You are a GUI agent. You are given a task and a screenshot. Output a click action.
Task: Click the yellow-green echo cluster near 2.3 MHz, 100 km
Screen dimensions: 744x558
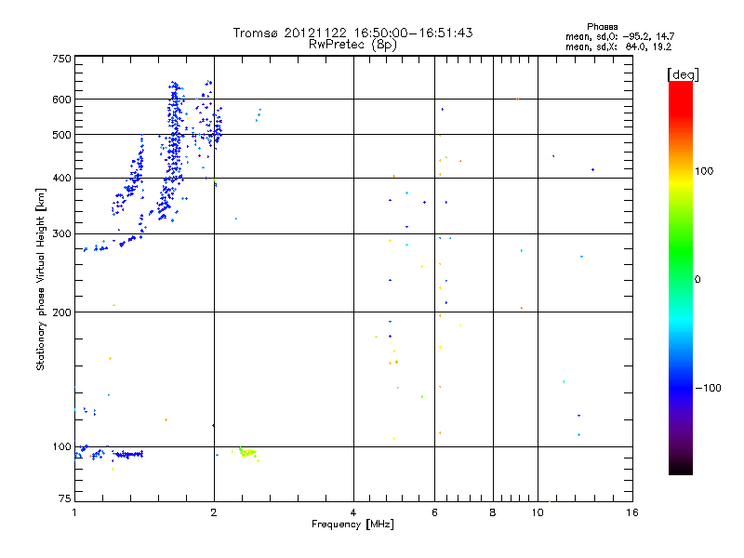[247, 453]
